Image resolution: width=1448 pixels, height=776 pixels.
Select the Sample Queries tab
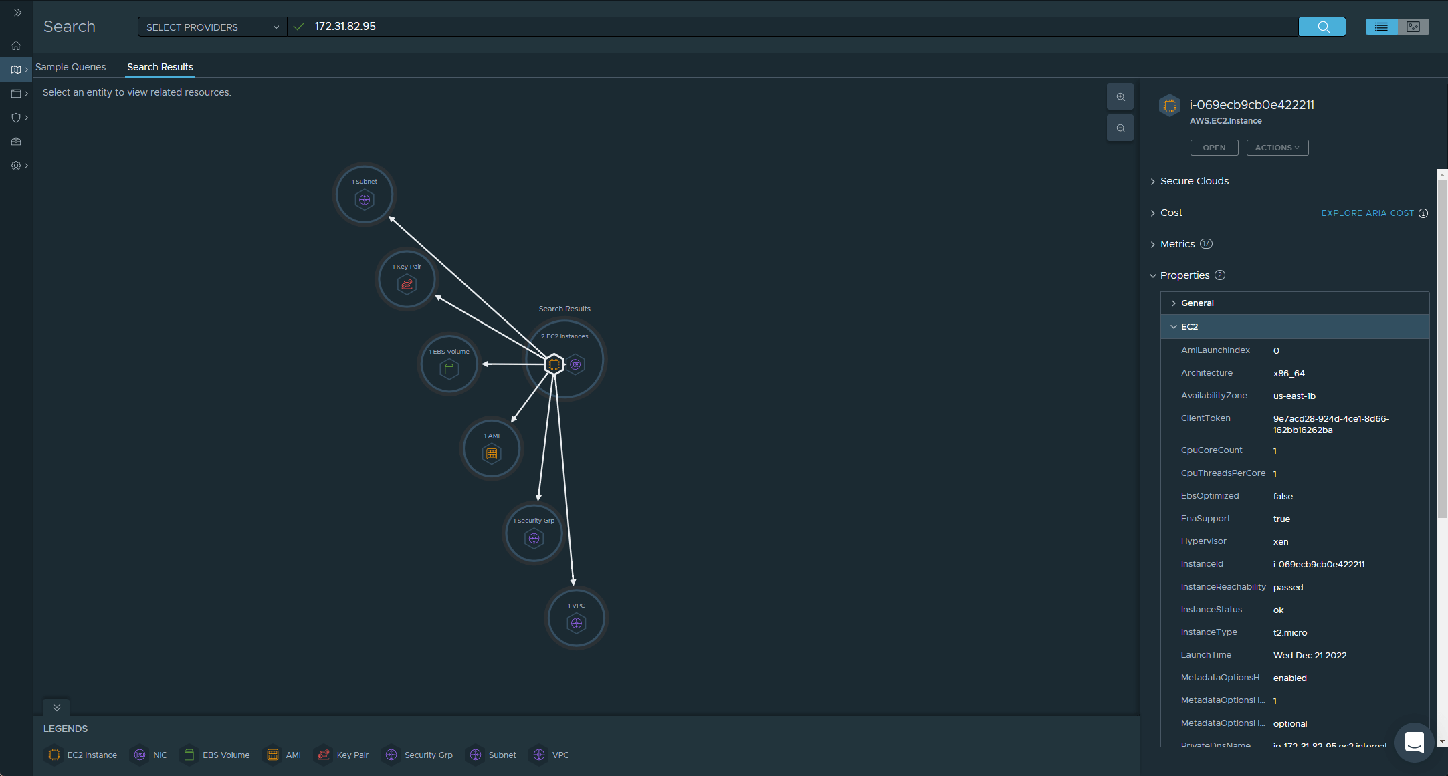coord(70,66)
